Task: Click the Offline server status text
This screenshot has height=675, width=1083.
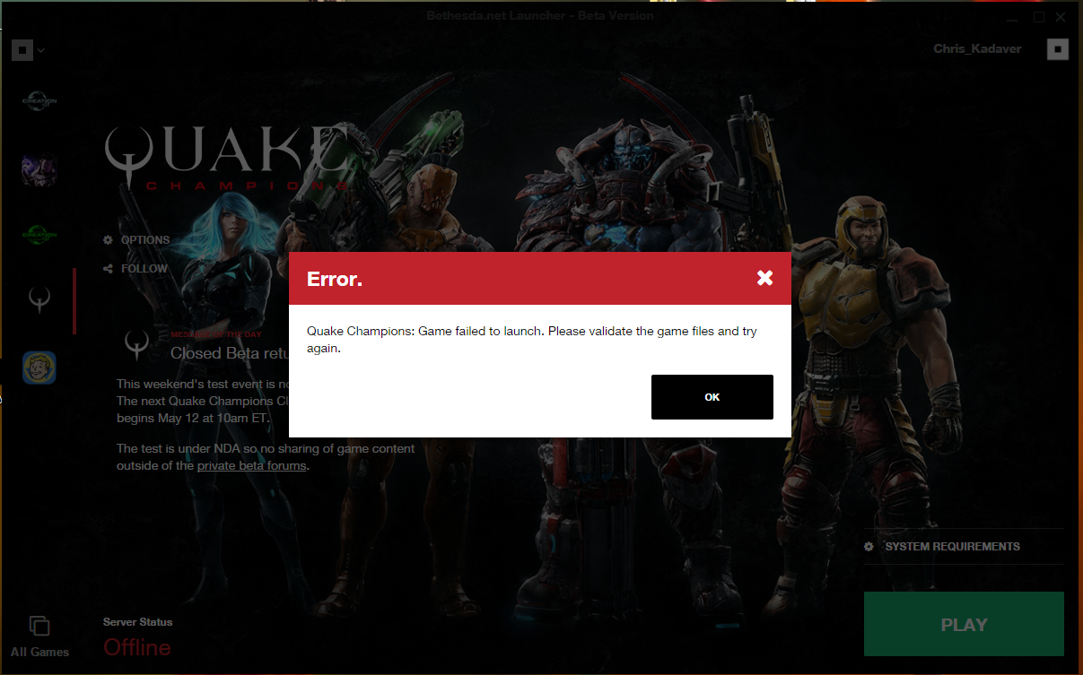Action: click(x=137, y=647)
